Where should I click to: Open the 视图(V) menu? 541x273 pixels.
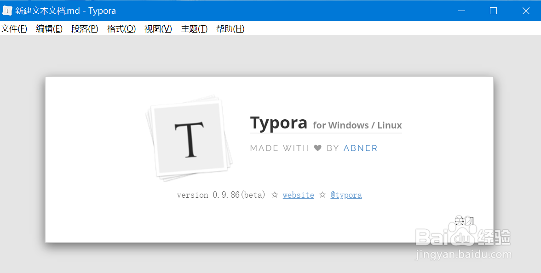[158, 28]
